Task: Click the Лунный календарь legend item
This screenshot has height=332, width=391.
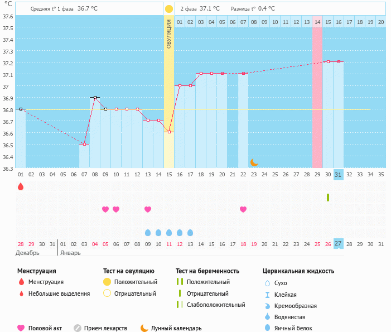Action: pyautogui.click(x=170, y=328)
